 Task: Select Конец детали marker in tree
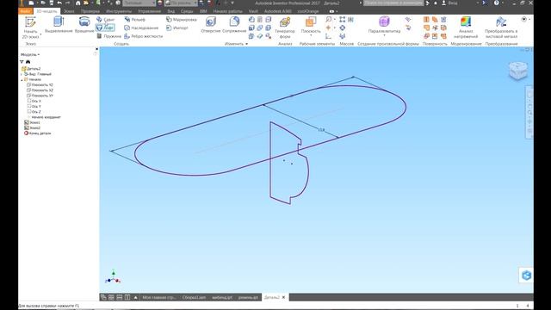pos(37,133)
